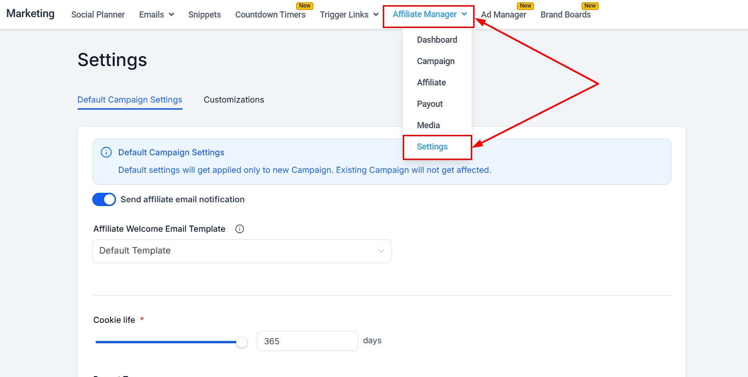The image size is (748, 377).
Task: Expand the Emails menu chevron
Action: pos(171,15)
